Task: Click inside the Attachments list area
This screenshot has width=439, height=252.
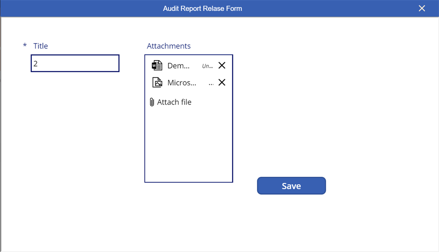Action: click(189, 141)
